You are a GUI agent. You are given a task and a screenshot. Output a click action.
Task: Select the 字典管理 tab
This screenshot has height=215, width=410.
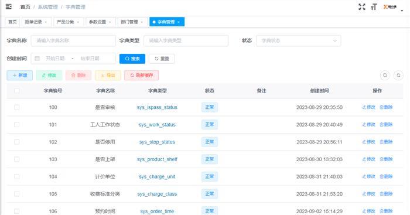[167, 22]
